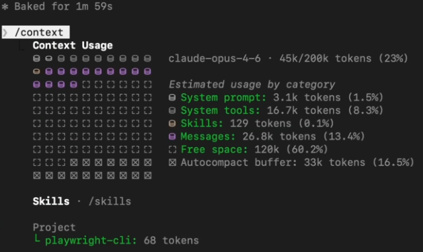This screenshot has width=423, height=252.
Task: Click the tan Skills legend icon
Action: tap(172, 124)
